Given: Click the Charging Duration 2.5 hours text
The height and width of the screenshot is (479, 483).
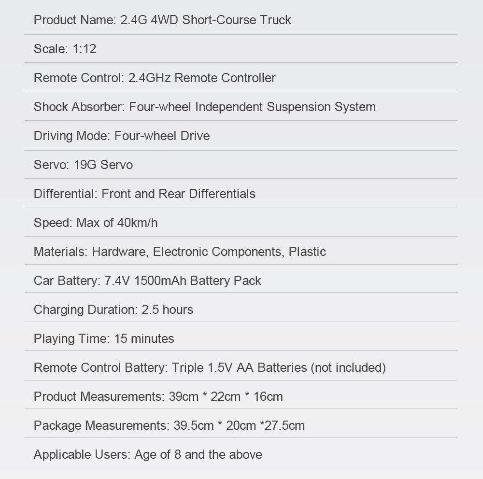Looking at the screenshot, I should click(x=114, y=310).
